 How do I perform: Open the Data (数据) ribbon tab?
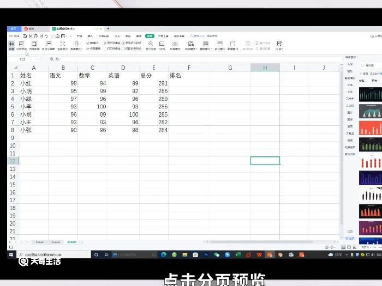pos(128,36)
